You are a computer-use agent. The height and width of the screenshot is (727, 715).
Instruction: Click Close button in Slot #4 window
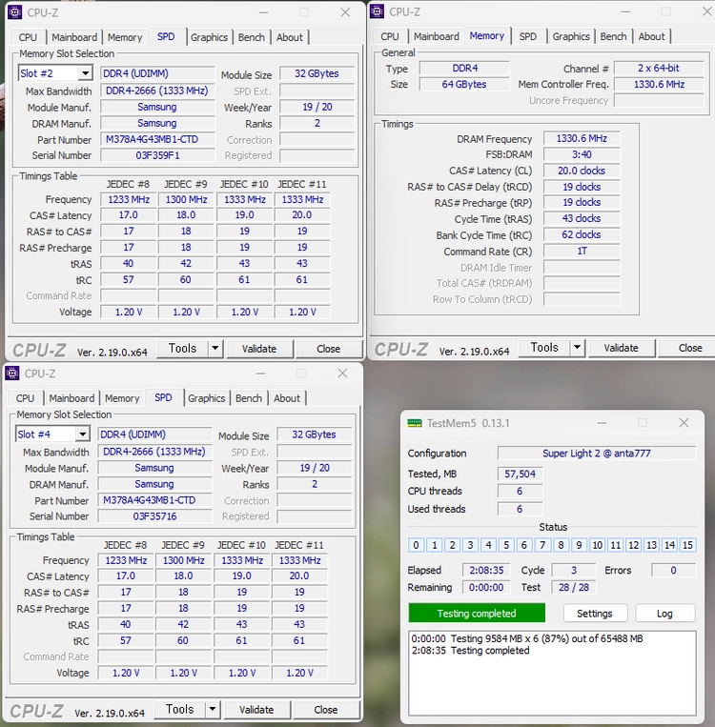326,709
